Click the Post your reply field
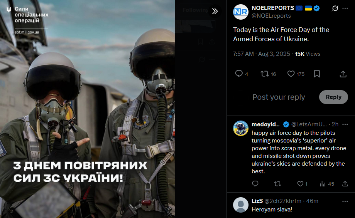This screenshot has width=355, height=218. point(279,97)
